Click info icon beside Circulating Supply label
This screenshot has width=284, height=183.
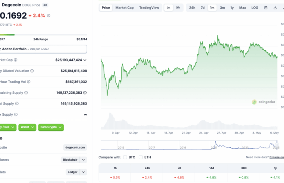click(x=26, y=93)
